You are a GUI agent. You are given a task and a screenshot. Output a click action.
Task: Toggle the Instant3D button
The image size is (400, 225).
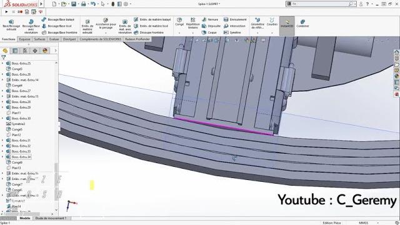click(287, 24)
